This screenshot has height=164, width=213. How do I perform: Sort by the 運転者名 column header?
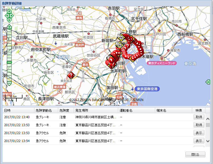point(137,110)
